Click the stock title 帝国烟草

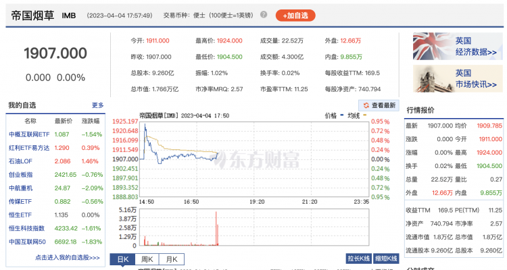[32, 16]
